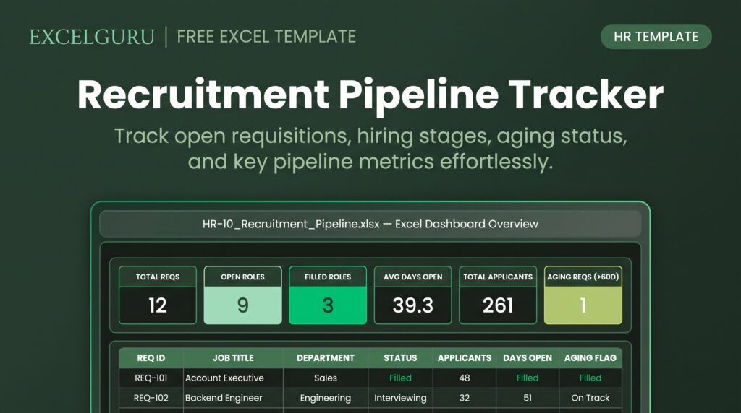Click the AGING FLAG column header
Viewport: 741px width, 413px height.
(590, 358)
